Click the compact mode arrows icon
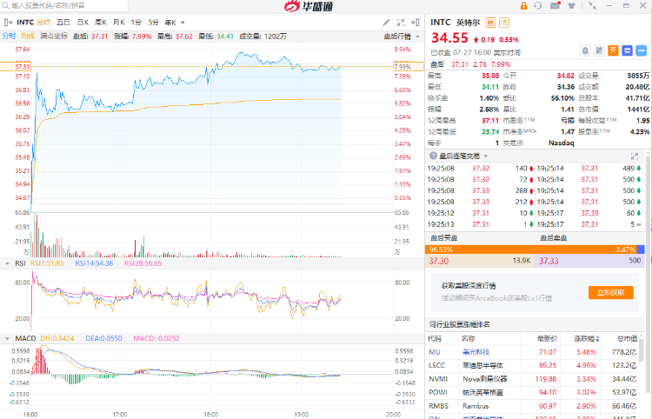652x419 pixels. (x=592, y=6)
